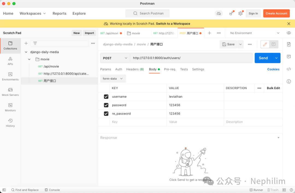The image size is (295, 193).
Task: Click the satellite capture requests icon
Action: pos(231,13)
